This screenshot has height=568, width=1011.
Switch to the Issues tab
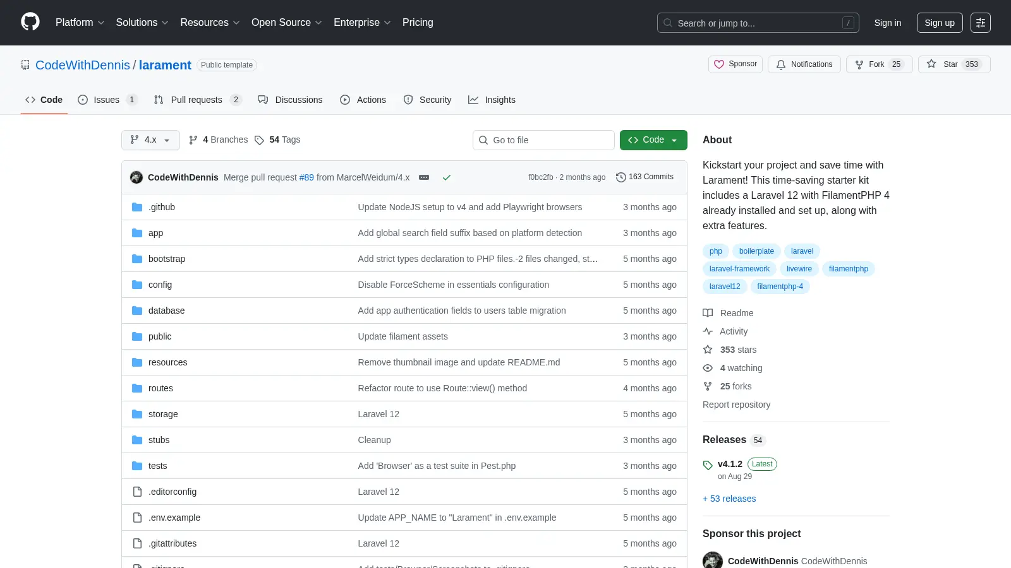click(x=107, y=100)
